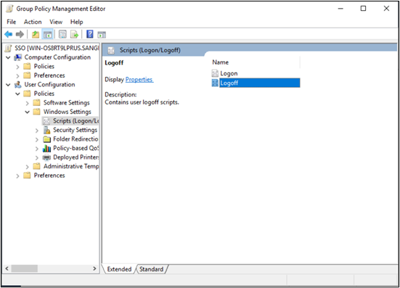
Task: Expand the bottom Preferences node under User Configuration
Action: pos(17,176)
